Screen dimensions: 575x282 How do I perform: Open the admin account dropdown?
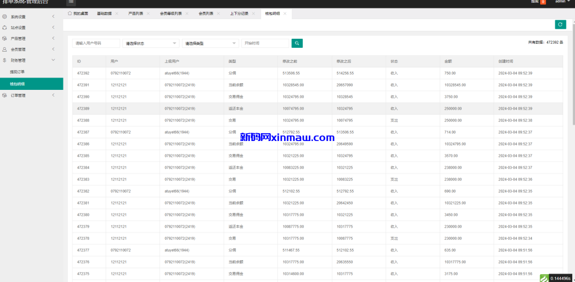coord(562,2)
